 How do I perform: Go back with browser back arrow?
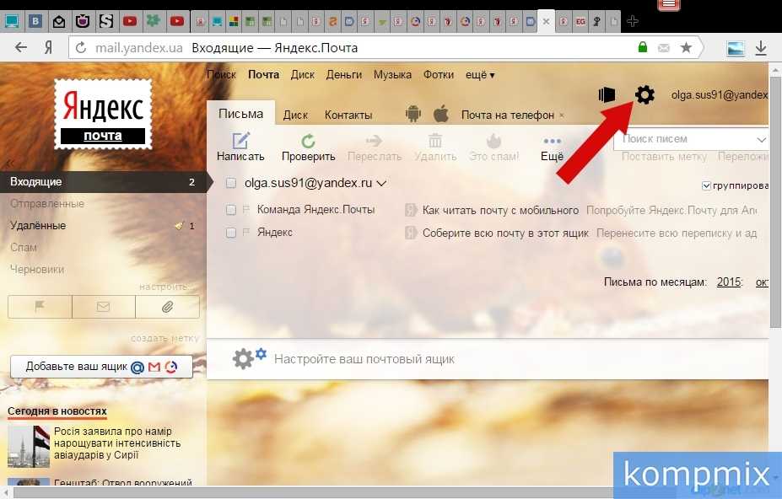coord(21,48)
